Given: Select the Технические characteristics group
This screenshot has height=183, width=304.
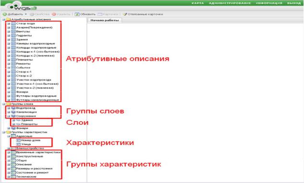Looking at the screenshot, I should pyautogui.click(x=26, y=177).
